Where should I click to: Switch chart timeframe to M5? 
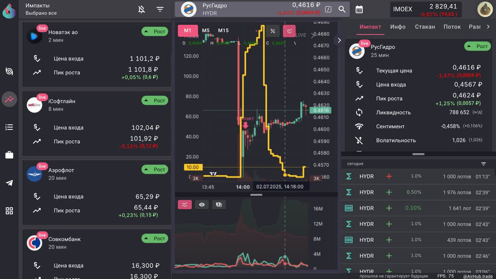206,31
